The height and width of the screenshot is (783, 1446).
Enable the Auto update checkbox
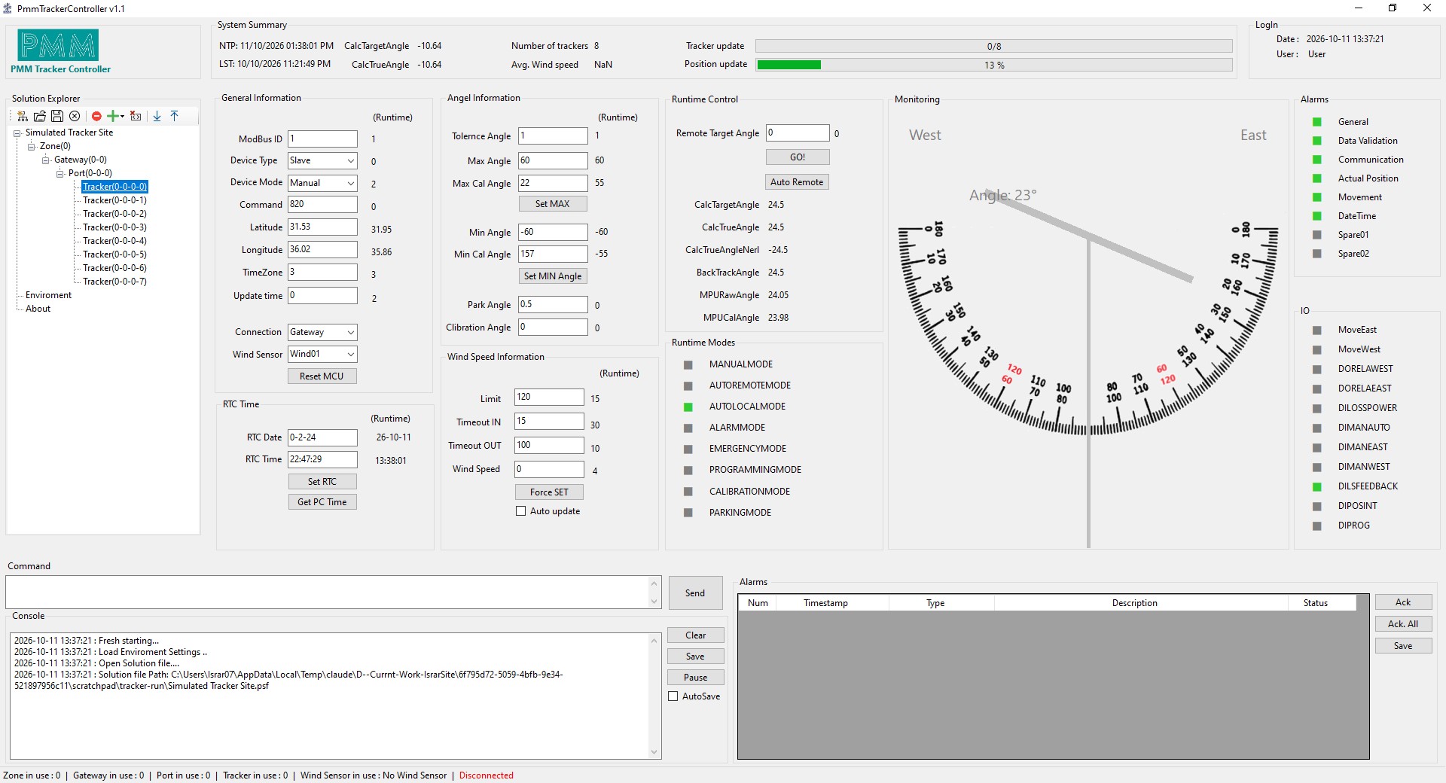(x=520, y=511)
